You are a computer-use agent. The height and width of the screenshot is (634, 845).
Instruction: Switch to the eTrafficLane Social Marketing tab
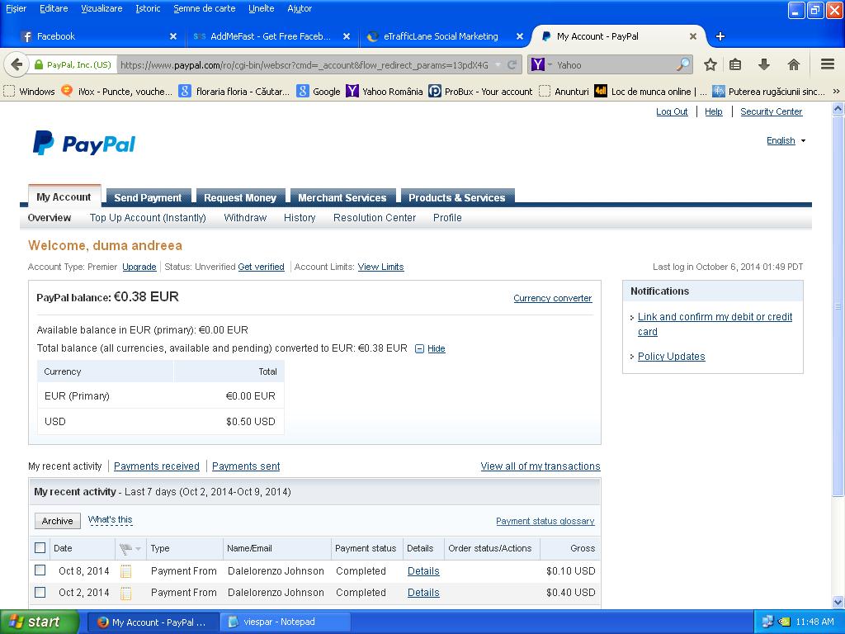(441, 36)
